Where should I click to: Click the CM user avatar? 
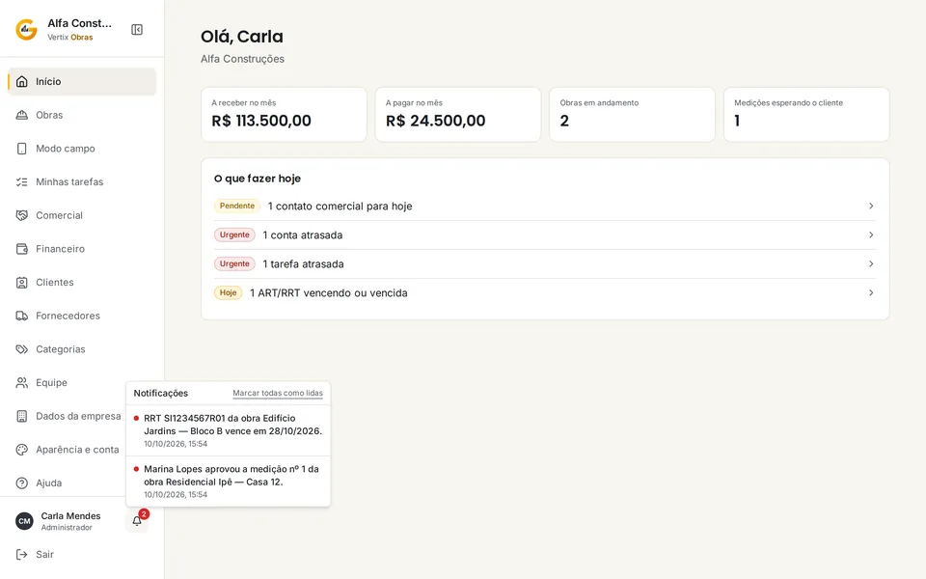(24, 521)
